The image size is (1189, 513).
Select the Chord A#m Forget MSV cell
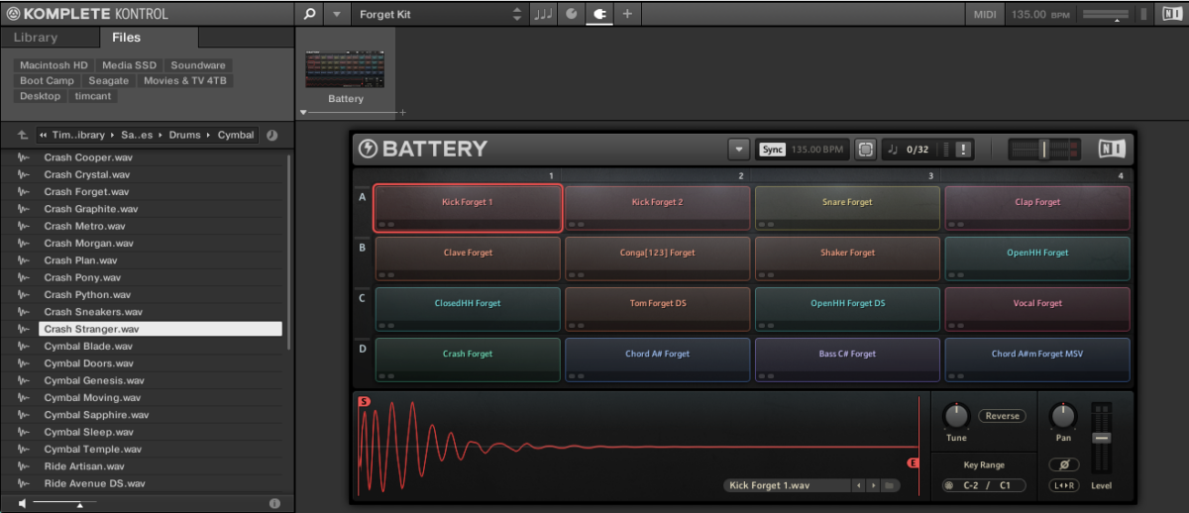1037,359
